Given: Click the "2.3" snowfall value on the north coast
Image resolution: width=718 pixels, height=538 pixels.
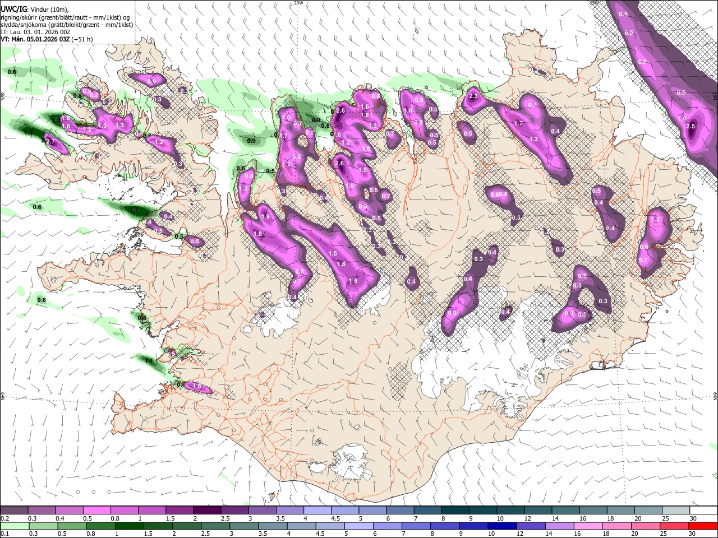Looking at the screenshot, I should [473, 96].
